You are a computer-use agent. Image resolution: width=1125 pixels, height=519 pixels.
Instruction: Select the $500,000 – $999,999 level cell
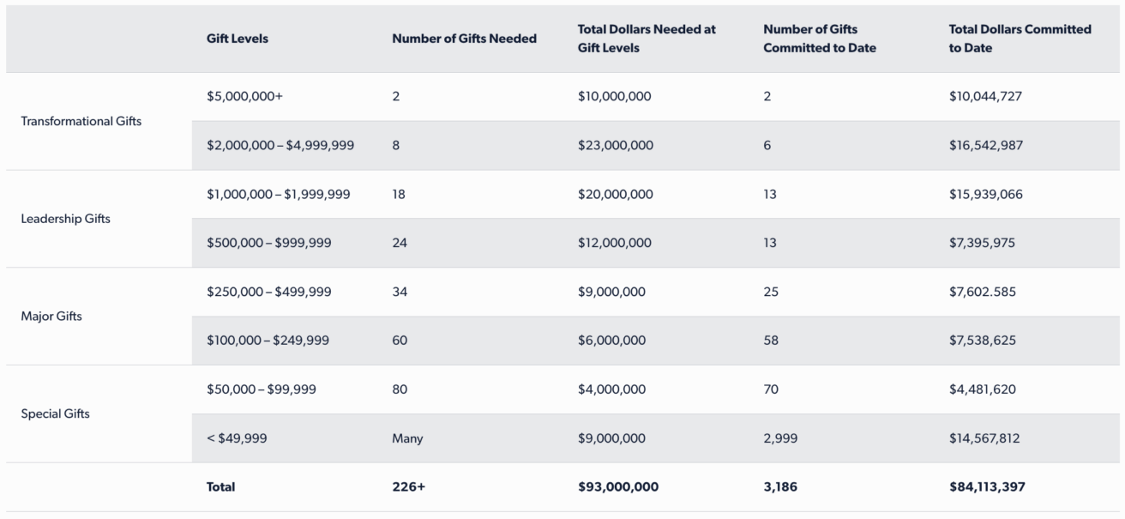click(268, 243)
